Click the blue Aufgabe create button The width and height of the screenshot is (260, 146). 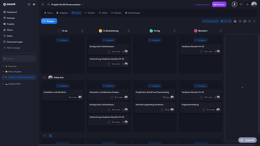pyautogui.click(x=49, y=21)
